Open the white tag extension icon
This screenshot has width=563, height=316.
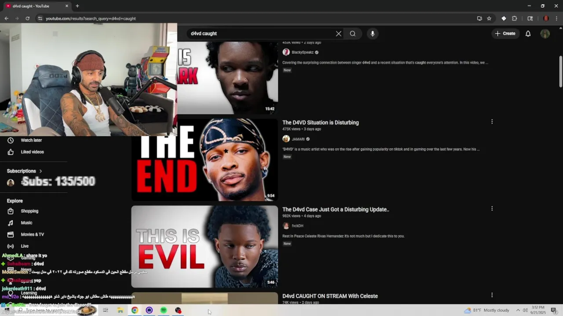(x=504, y=18)
